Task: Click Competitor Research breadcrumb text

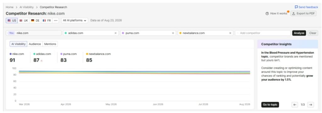Action: (53, 7)
